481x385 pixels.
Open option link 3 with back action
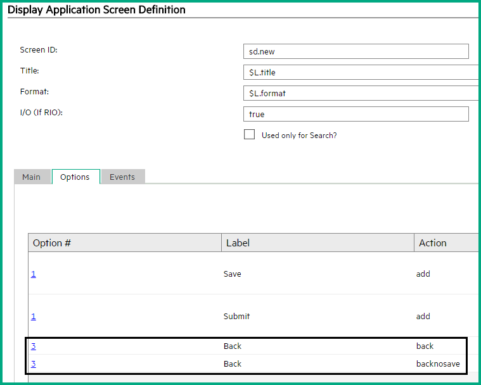[34, 346]
